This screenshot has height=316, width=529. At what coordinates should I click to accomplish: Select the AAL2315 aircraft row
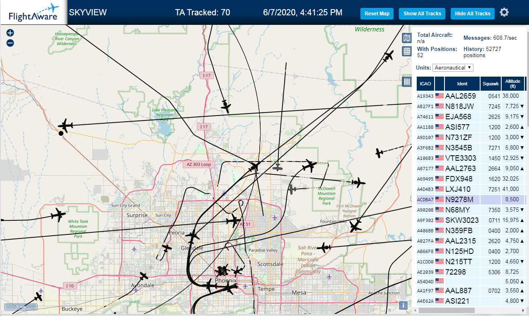[471, 241]
